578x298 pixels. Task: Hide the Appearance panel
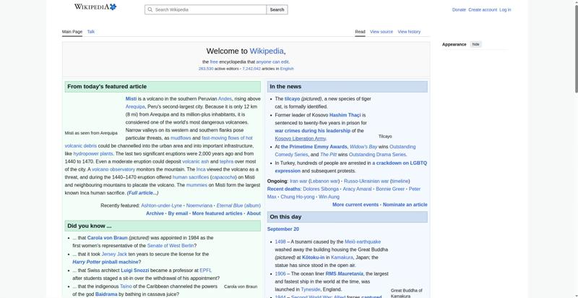pos(476,44)
